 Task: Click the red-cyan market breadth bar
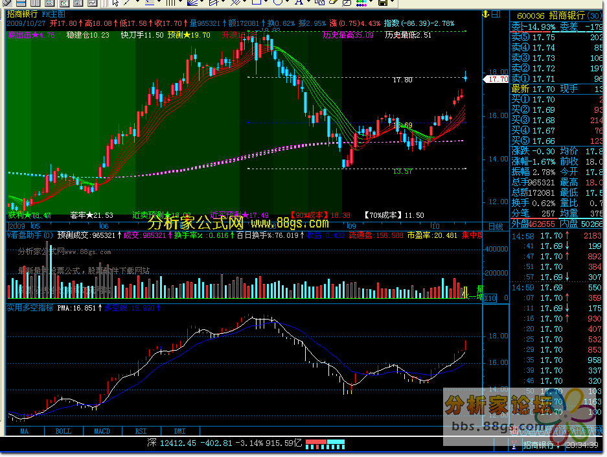point(325,444)
